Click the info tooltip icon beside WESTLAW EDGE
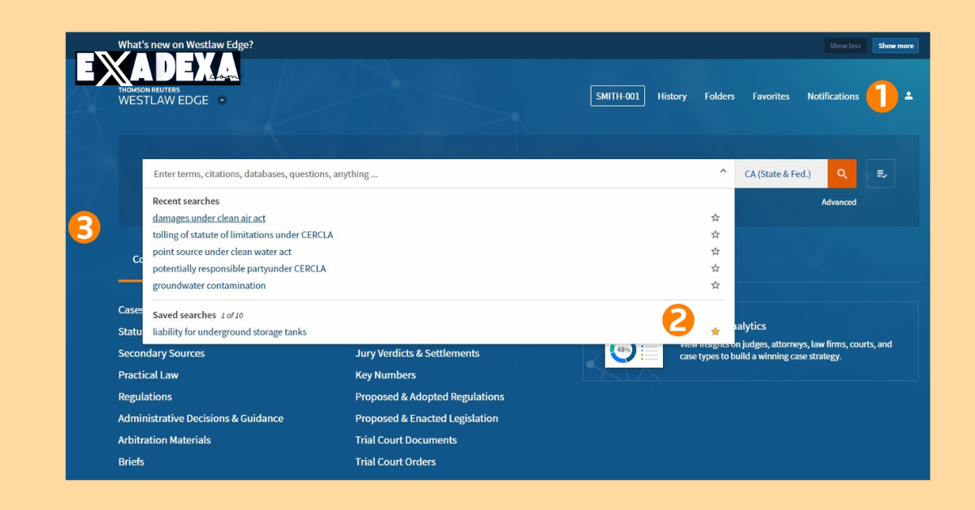975x510 pixels. click(223, 100)
